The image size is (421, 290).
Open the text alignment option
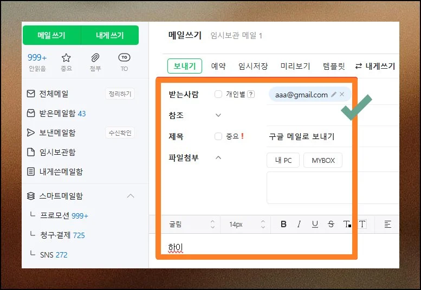coord(387,225)
